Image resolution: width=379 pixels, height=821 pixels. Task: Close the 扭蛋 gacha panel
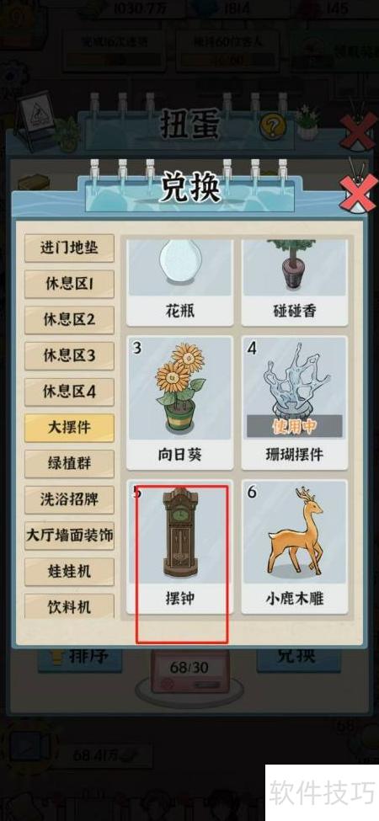click(x=358, y=130)
